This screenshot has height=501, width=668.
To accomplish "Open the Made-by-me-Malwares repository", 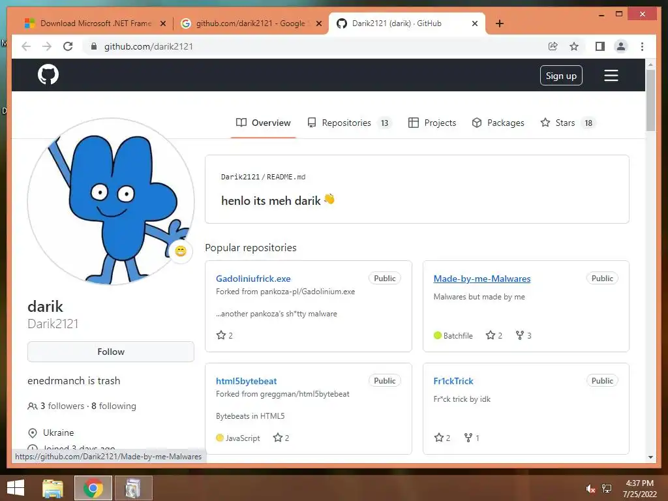I will [x=482, y=279].
